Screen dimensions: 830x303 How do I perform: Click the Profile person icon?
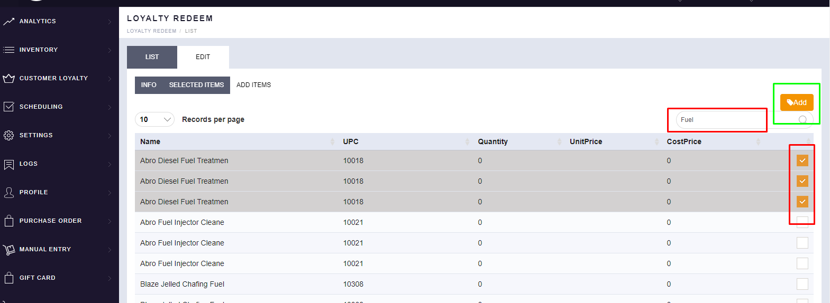pyautogui.click(x=8, y=193)
